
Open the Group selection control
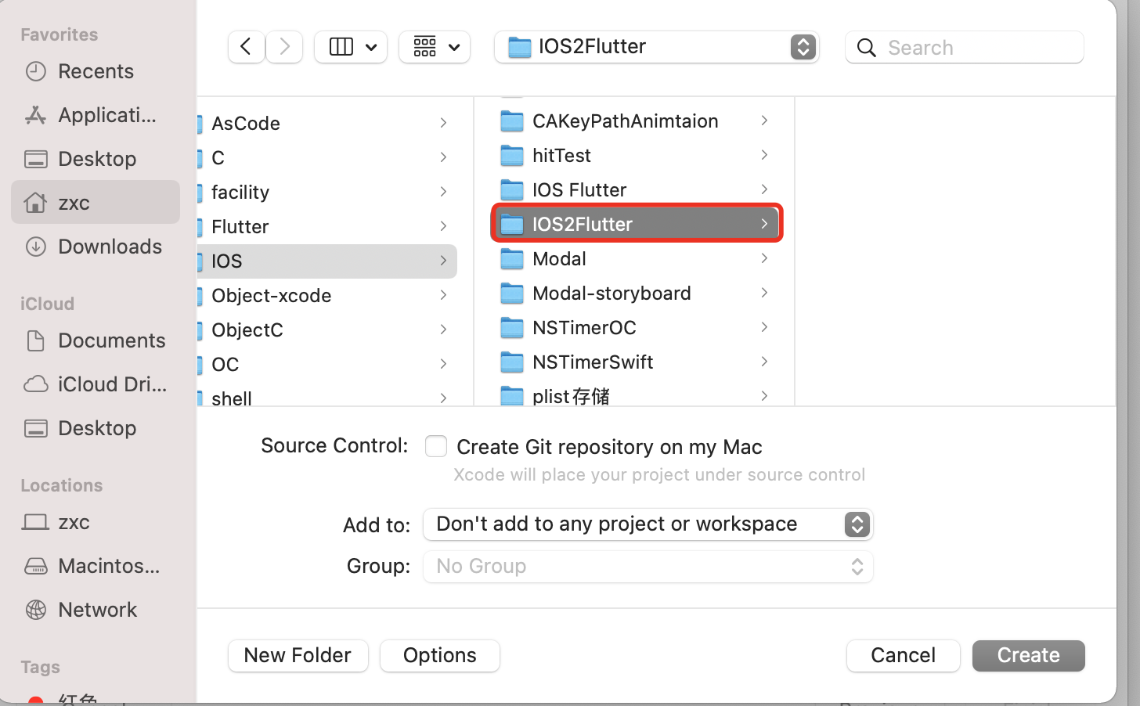coord(648,566)
